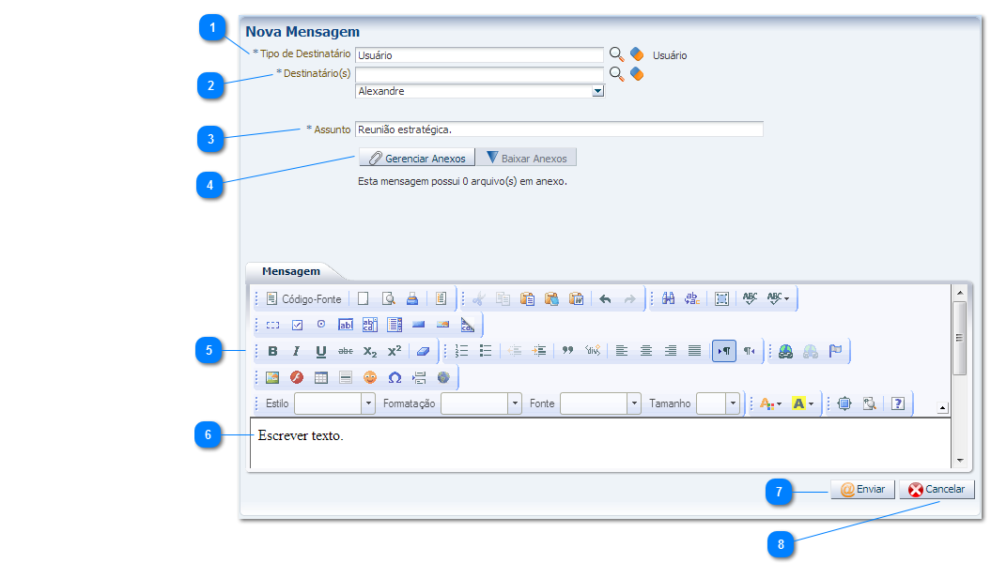
Task: Open Gerenciar Anexos attachments manager
Action: (416, 158)
